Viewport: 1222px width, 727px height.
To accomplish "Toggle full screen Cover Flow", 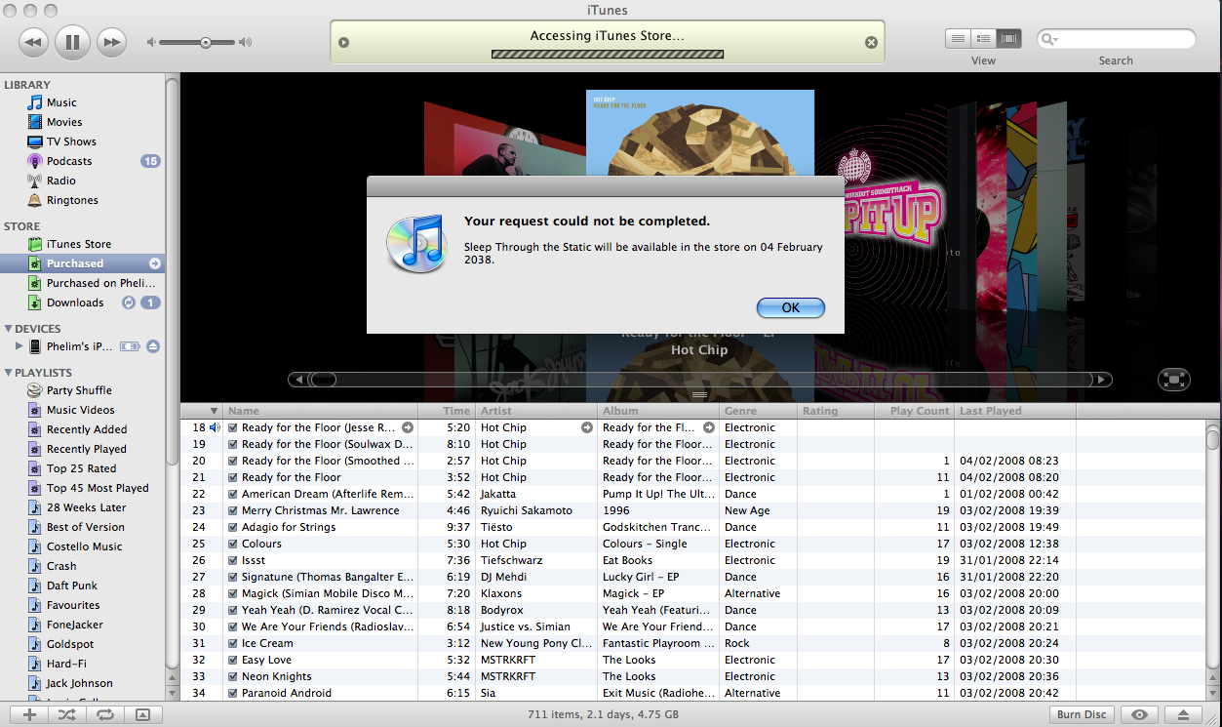I will 1173,380.
